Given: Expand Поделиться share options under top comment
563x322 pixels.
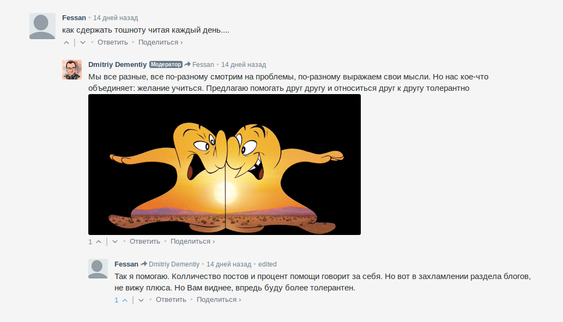Looking at the screenshot, I should [x=160, y=42].
